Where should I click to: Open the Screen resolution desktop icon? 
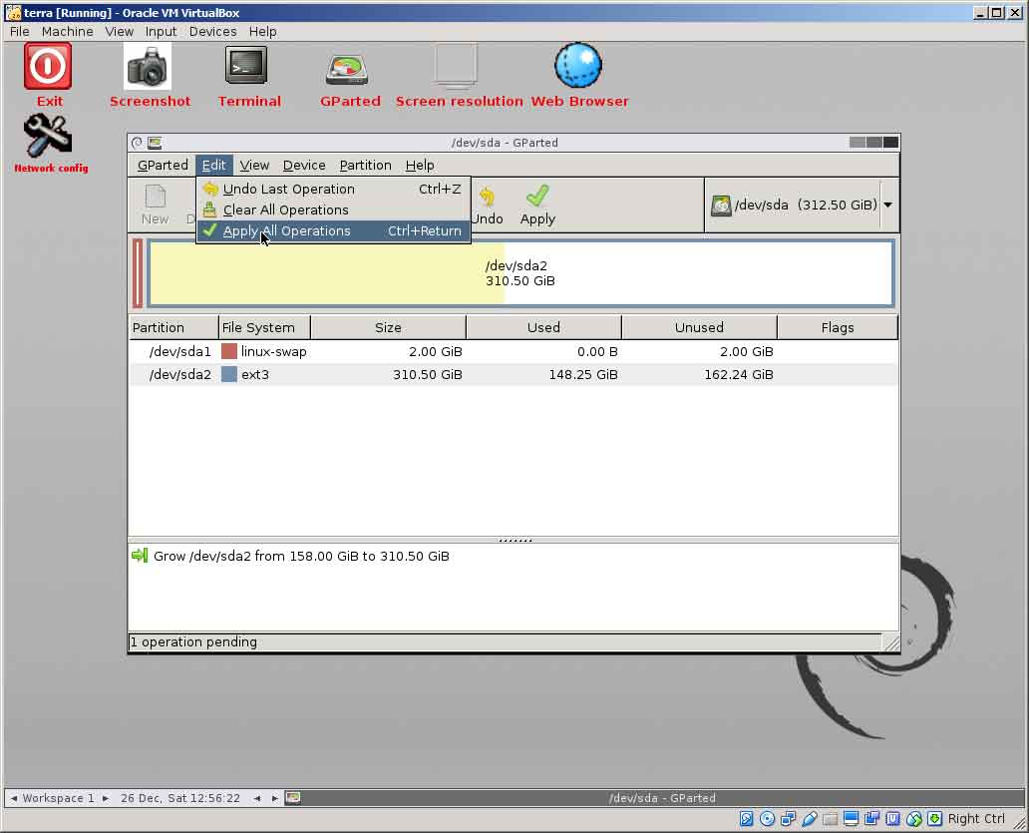coord(456,66)
